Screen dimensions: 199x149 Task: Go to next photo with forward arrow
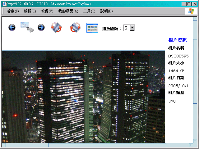coord(41,28)
